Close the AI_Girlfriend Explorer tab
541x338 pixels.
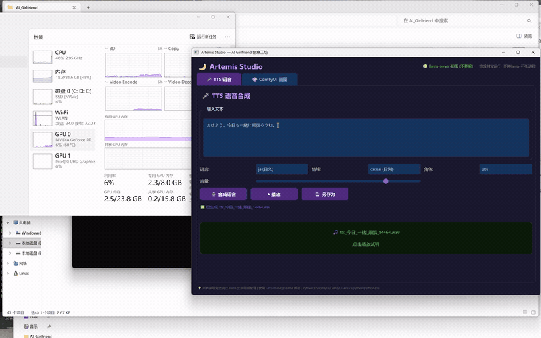74,7
